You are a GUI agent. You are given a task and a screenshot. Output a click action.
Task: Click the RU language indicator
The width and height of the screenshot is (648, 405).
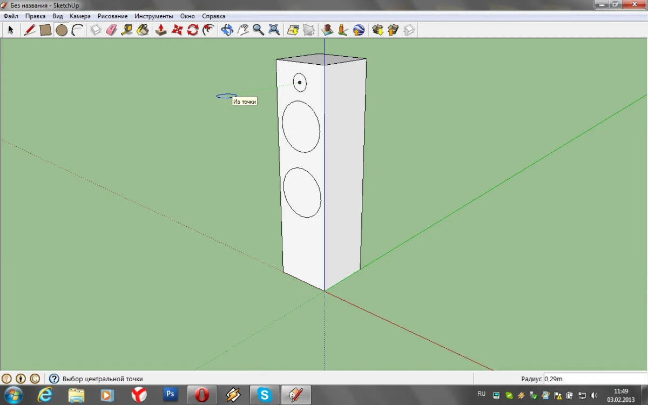pyautogui.click(x=482, y=394)
